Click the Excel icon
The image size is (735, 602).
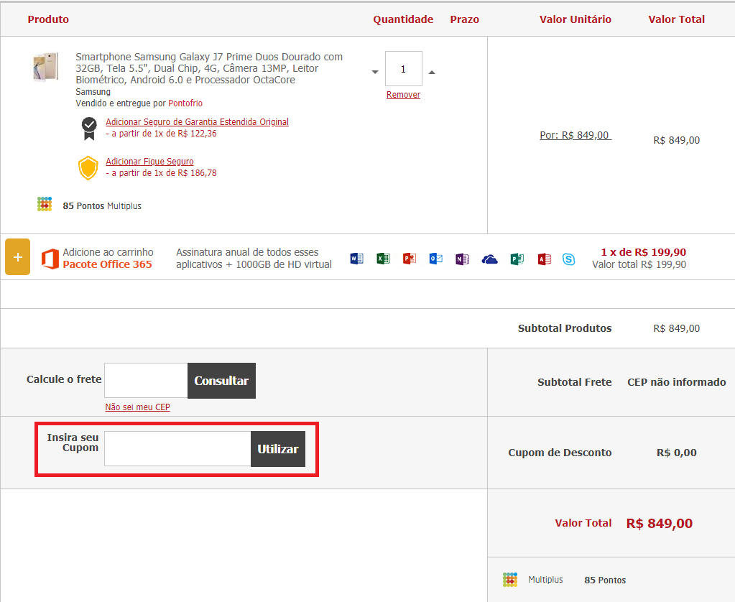click(383, 259)
